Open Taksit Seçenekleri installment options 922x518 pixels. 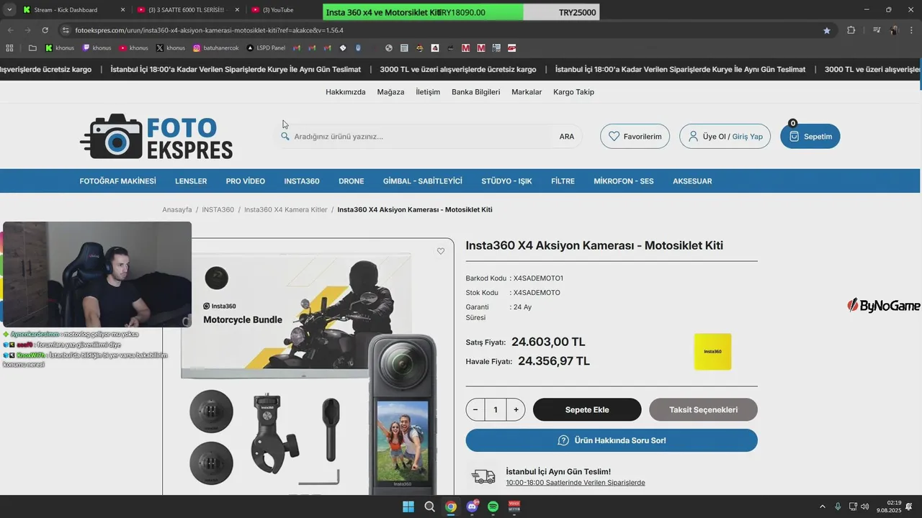tap(703, 410)
